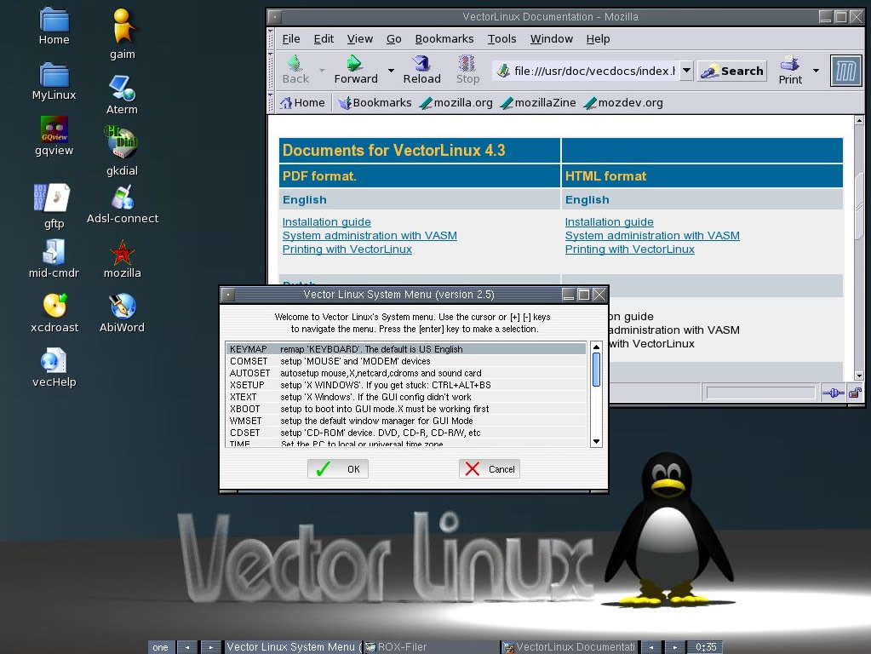Open the Tools menu
Image resolution: width=871 pixels, height=654 pixels.
(x=501, y=38)
